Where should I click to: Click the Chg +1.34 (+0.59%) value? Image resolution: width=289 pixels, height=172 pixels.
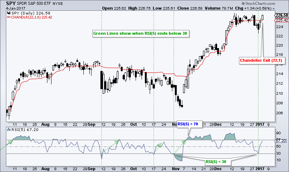pyautogui.click(x=253, y=8)
